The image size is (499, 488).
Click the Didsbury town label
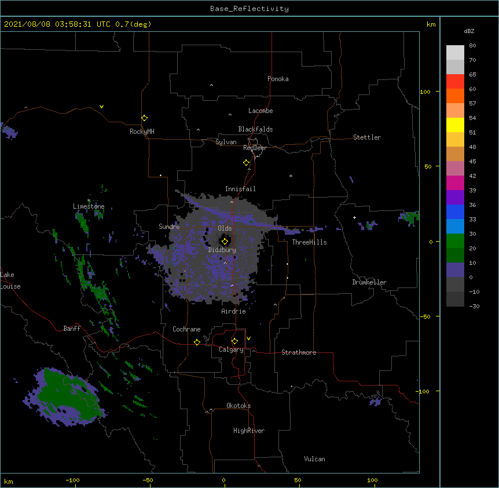pos(222,250)
